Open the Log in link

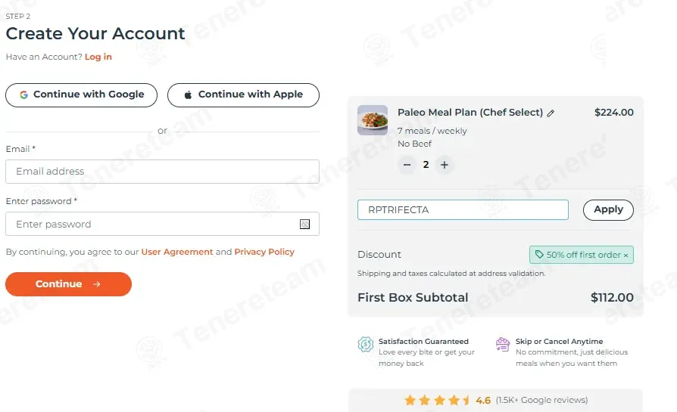click(x=98, y=57)
